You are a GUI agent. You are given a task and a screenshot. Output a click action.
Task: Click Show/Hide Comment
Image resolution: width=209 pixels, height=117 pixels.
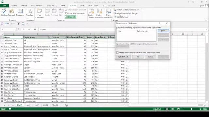point(75,10)
